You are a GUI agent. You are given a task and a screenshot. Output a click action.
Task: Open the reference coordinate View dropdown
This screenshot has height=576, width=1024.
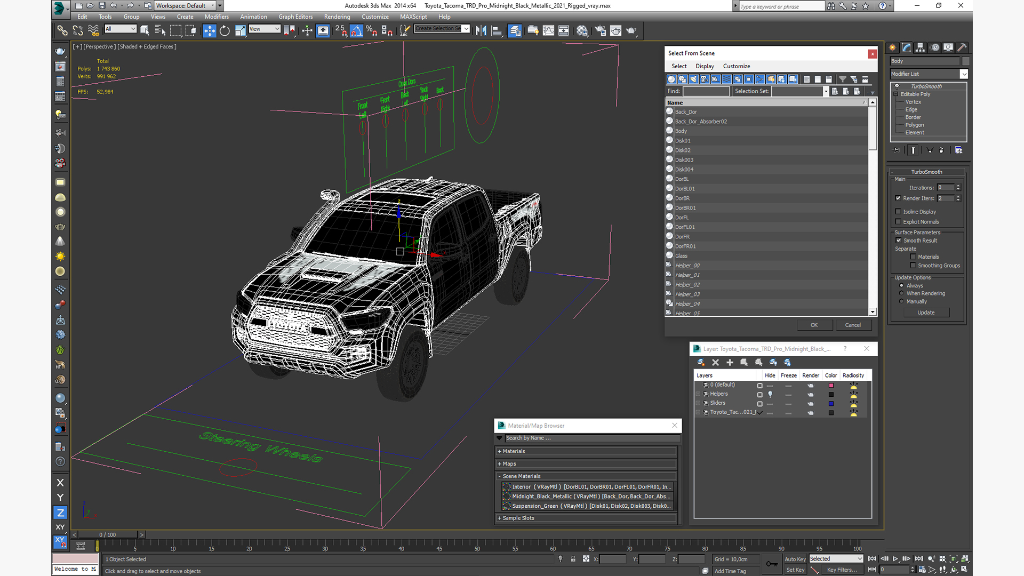[264, 29]
